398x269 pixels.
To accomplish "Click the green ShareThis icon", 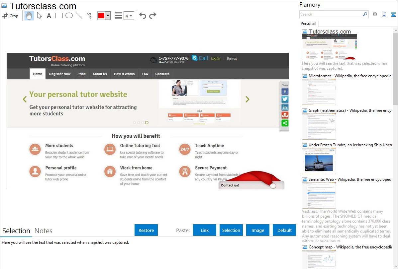I will click(285, 123).
